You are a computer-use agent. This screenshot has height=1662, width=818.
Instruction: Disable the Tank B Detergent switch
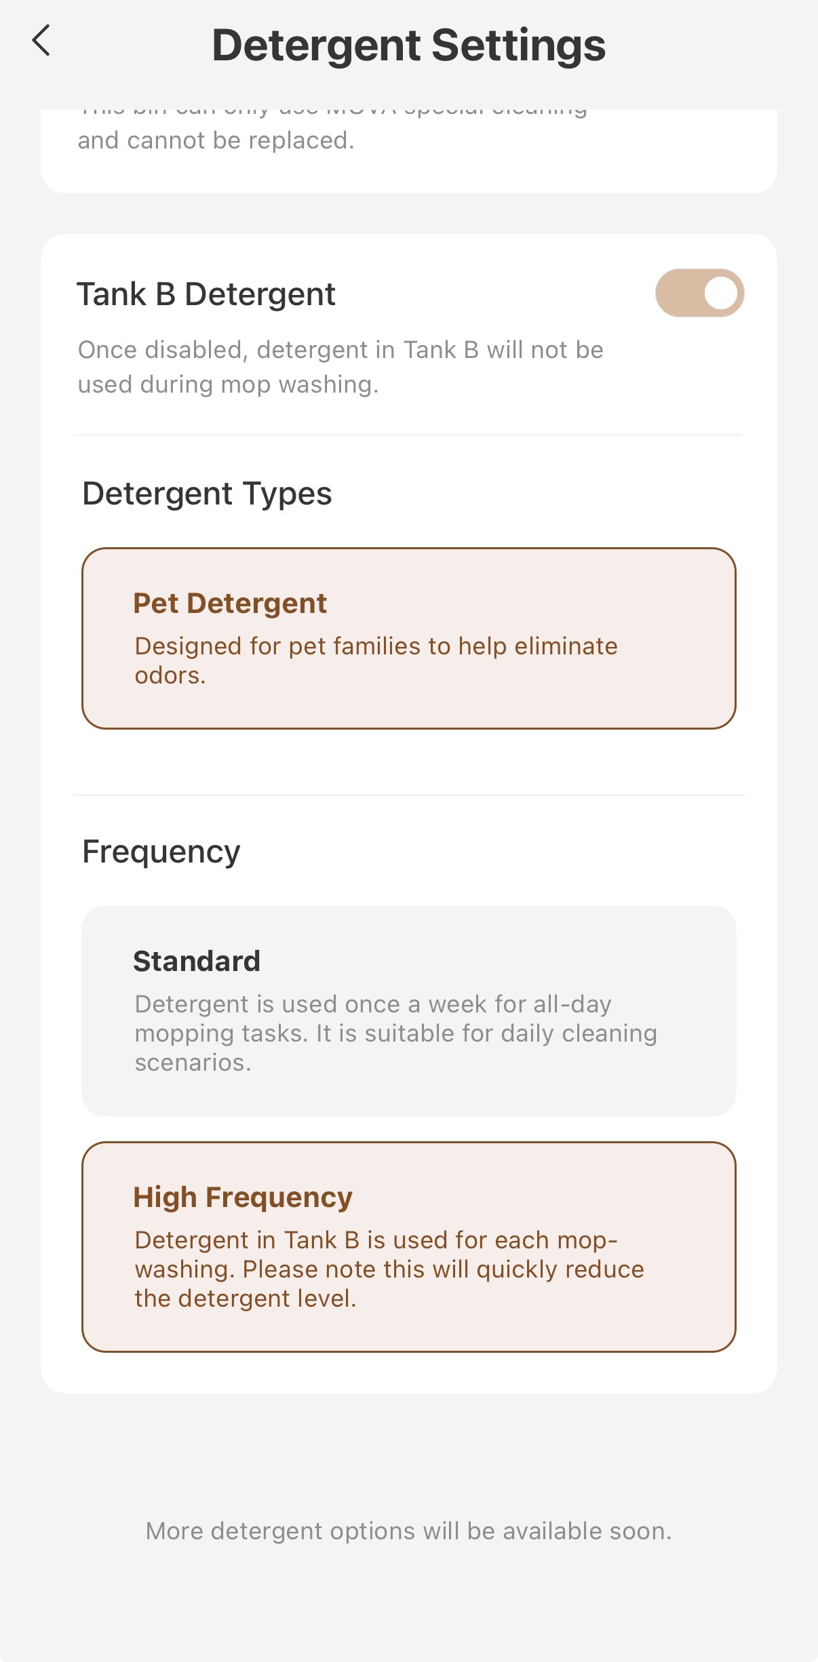699,294
